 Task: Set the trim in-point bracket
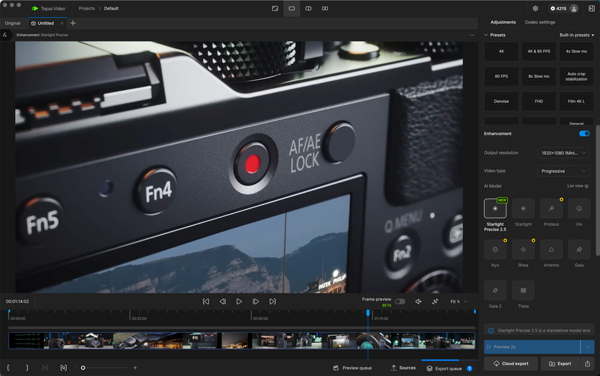pos(8,368)
